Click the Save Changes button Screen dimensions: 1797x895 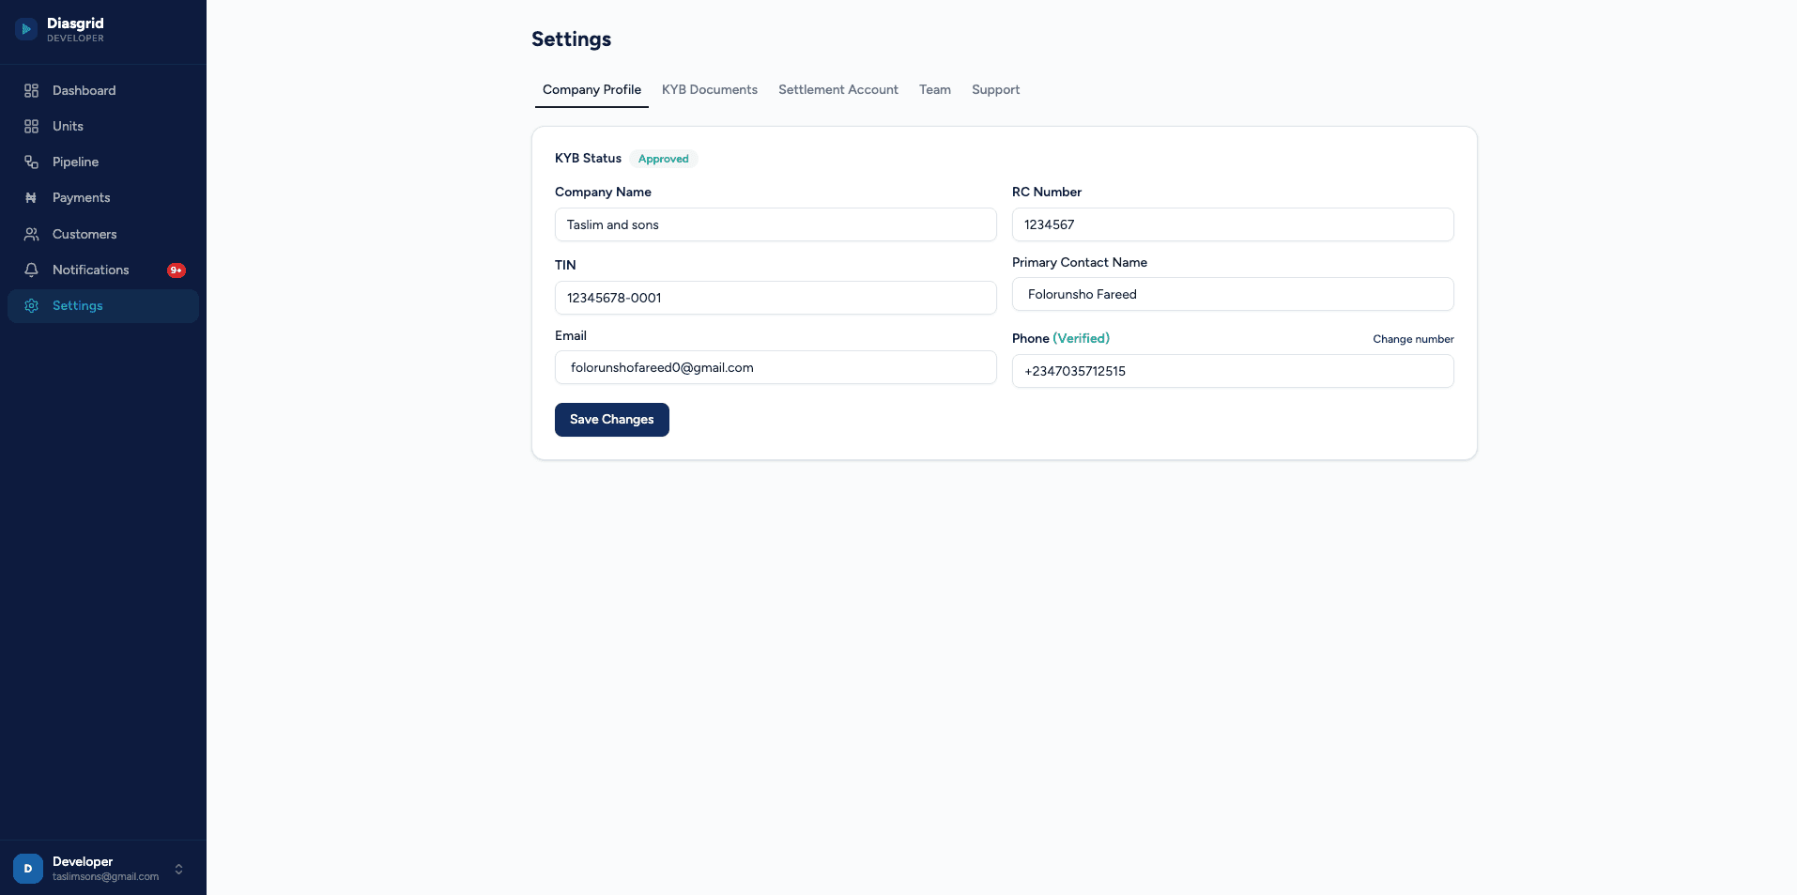pyautogui.click(x=612, y=420)
